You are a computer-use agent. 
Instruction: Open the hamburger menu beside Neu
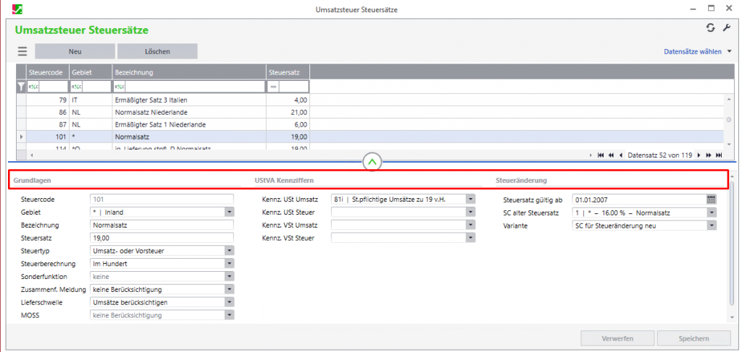tap(22, 51)
